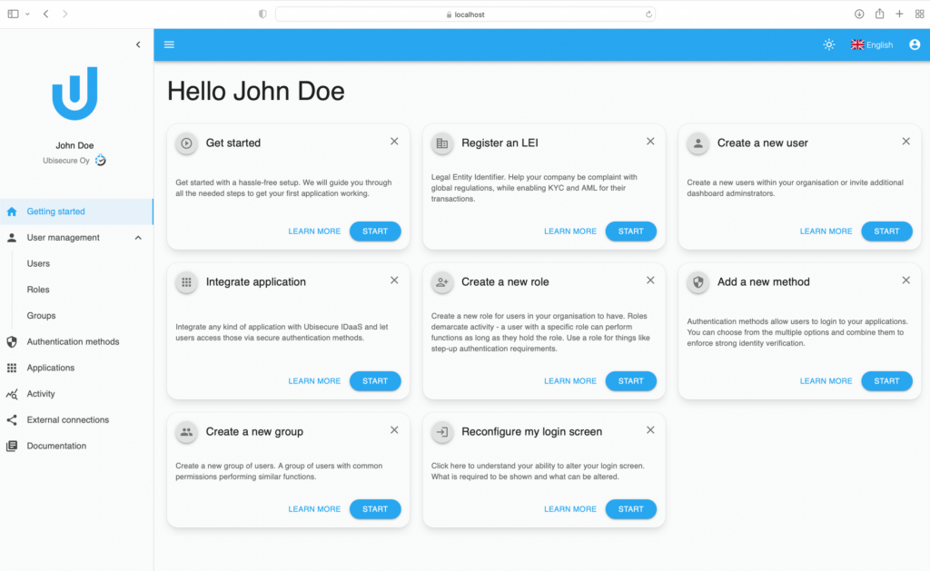Viewport: 930px width, 571px height.
Task: Click the user account profile icon
Action: click(x=914, y=44)
